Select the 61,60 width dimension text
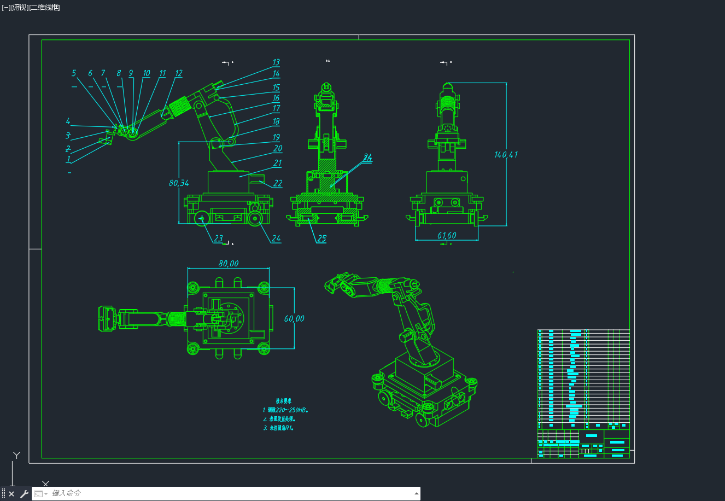The image size is (725, 501). click(x=447, y=236)
